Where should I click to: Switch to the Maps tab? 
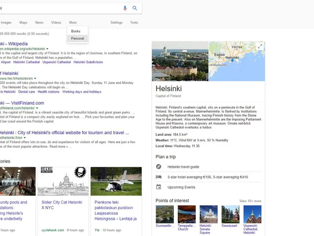23,22
